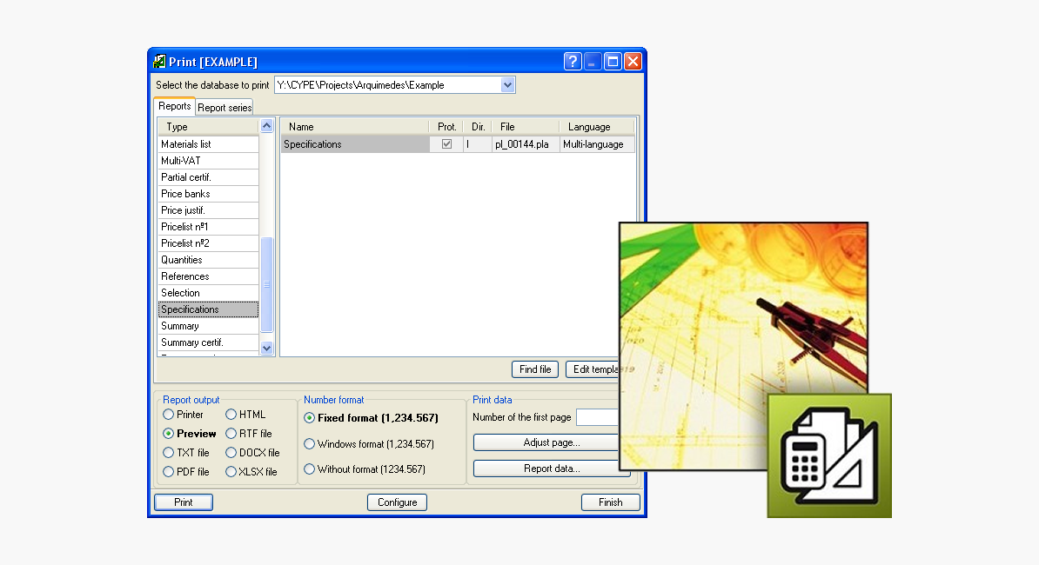Maximize the Print dialog window

(613, 62)
